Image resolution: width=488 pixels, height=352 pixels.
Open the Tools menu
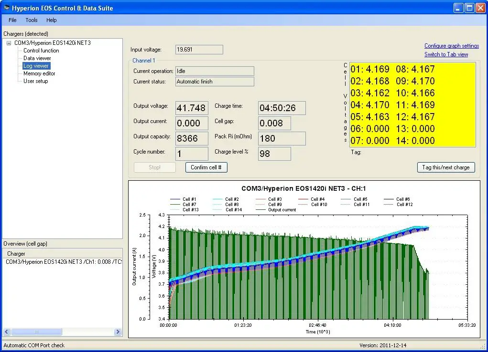(x=32, y=20)
